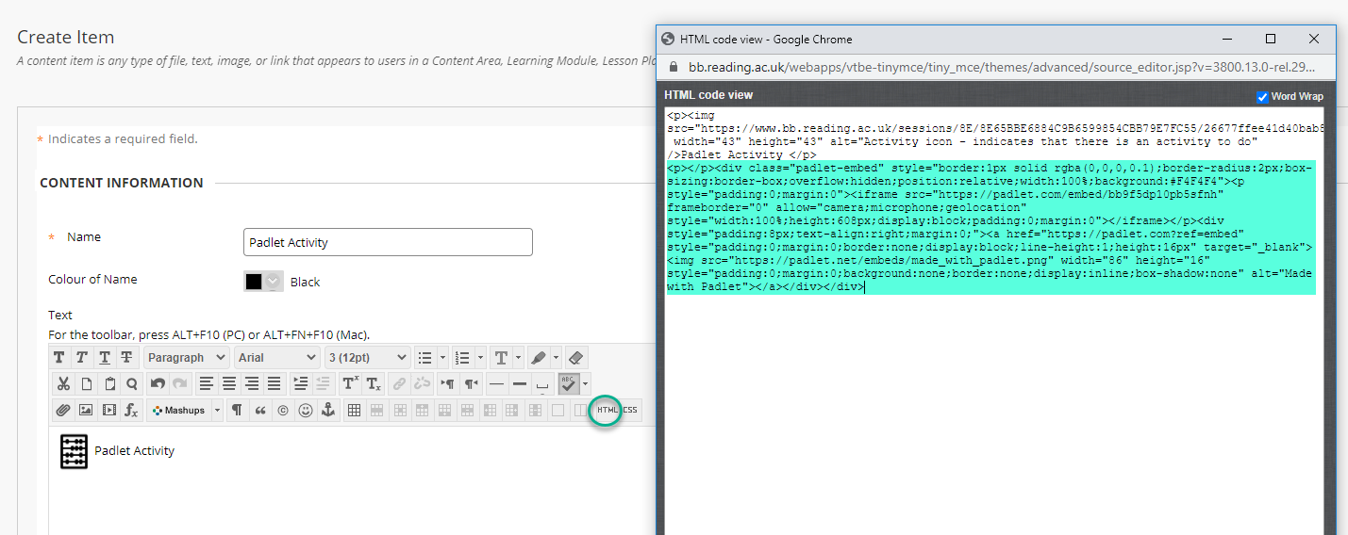Click the right-to-left text direction icon
Image resolution: width=1348 pixels, height=535 pixels.
471,383
